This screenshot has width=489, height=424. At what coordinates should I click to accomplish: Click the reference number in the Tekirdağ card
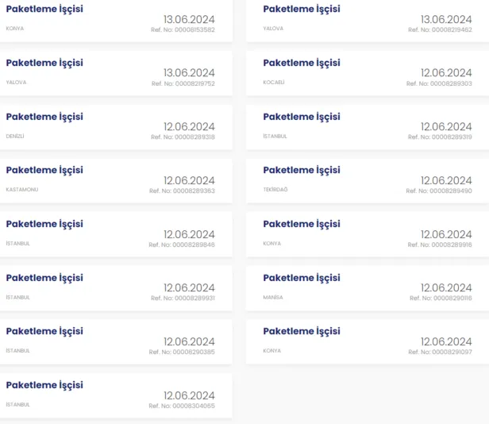click(439, 191)
